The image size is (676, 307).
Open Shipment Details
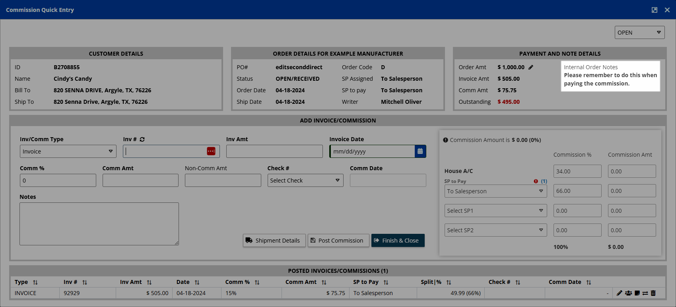(274, 241)
